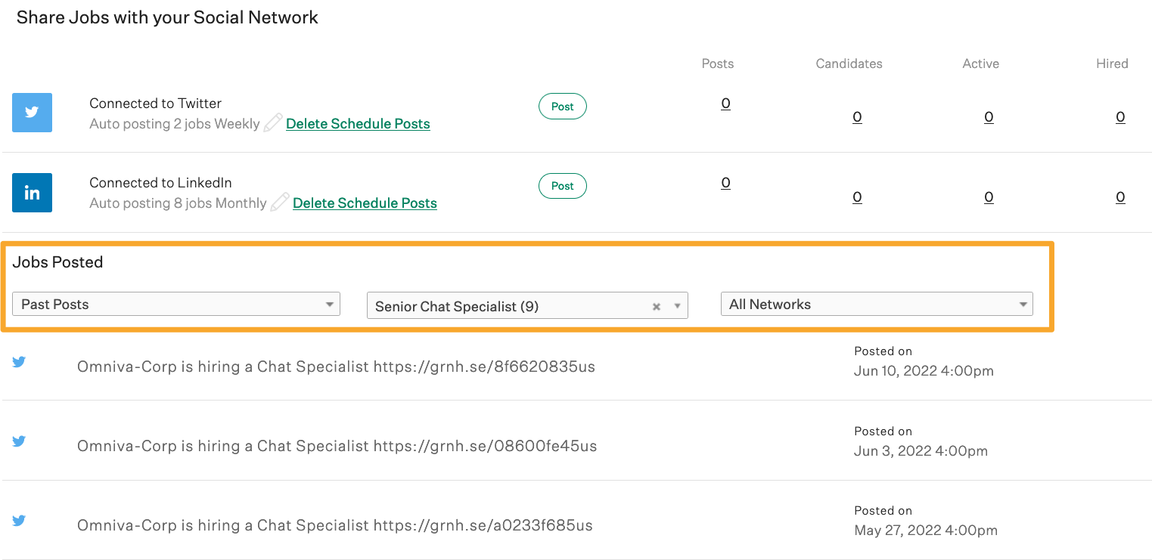Click the Twitter bird beside the Jun 3 post
1152x560 pixels.
tap(19, 441)
